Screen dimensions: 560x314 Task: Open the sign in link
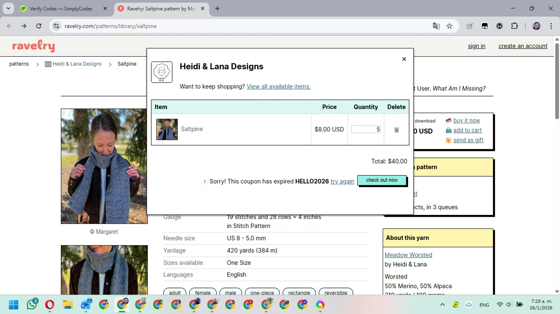click(476, 46)
